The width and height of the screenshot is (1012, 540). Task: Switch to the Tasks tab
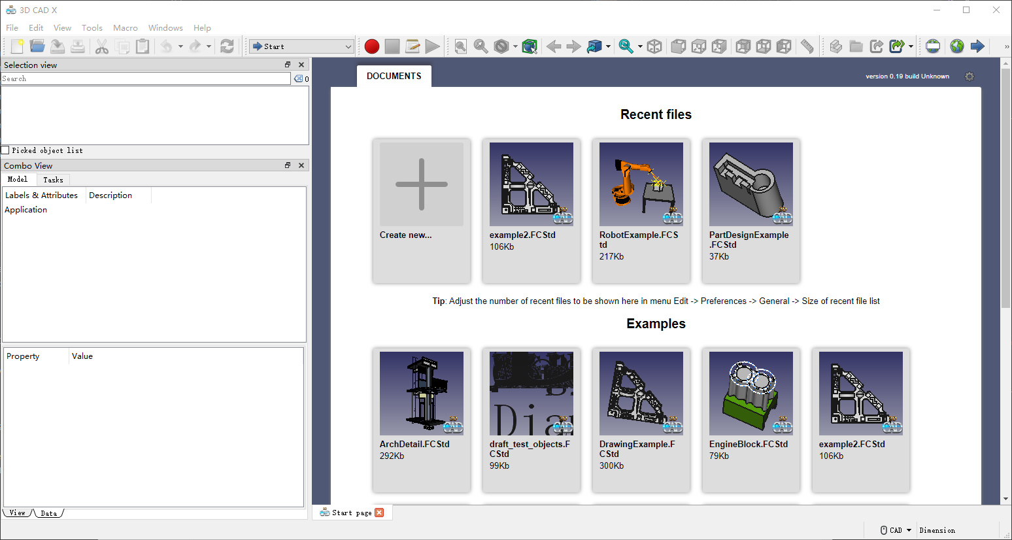pos(53,180)
